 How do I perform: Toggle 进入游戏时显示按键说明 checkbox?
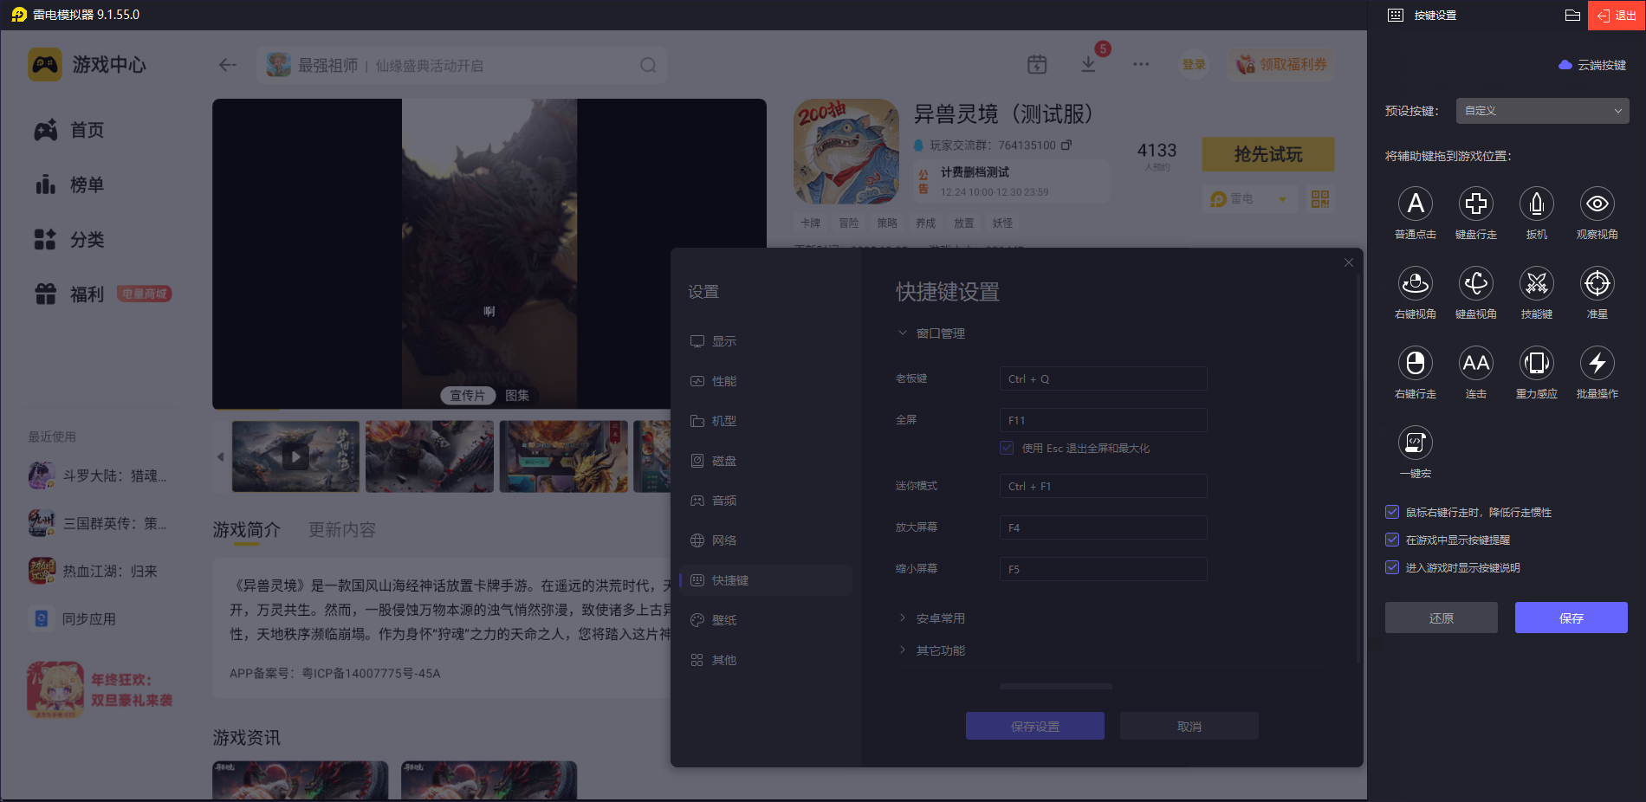point(1392,568)
